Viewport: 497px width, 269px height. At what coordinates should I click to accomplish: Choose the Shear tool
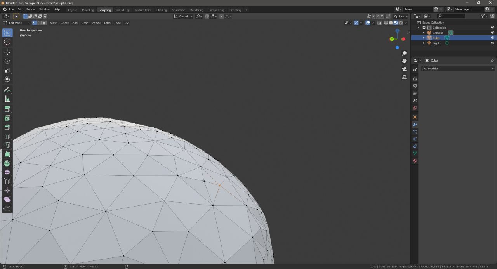7,200
